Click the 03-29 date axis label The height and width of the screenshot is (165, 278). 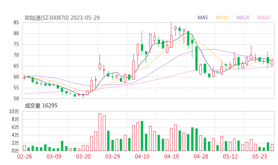pyautogui.click(x=113, y=156)
